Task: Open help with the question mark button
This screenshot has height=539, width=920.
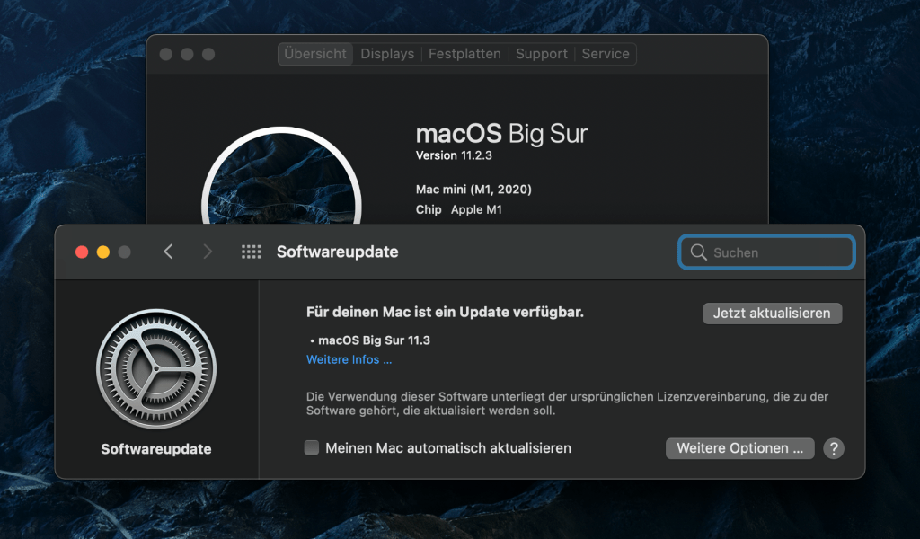Action: pyautogui.click(x=834, y=448)
